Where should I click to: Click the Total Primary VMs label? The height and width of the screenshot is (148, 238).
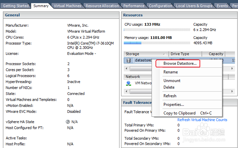point(139,125)
